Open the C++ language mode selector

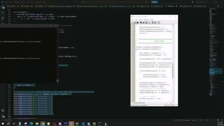tap(212, 120)
